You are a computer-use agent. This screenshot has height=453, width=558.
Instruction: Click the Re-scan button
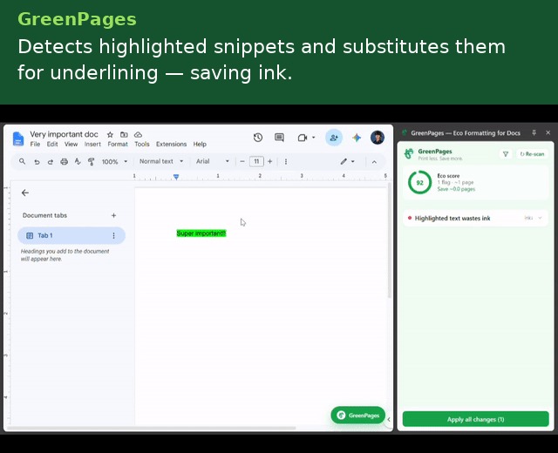(533, 154)
